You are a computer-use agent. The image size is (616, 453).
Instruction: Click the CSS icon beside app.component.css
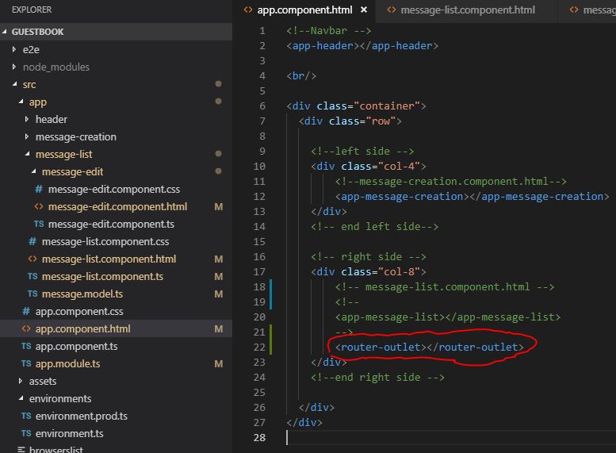[26, 312]
